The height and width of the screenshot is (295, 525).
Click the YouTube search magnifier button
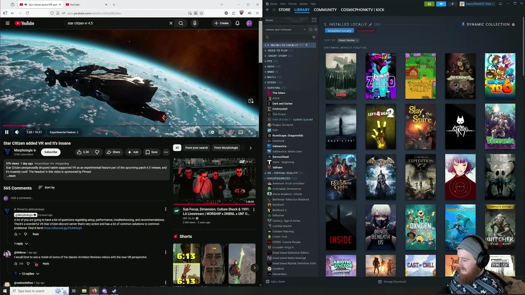(x=181, y=23)
